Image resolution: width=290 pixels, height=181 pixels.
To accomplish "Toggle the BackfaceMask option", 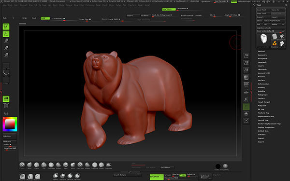I will pos(187,16).
